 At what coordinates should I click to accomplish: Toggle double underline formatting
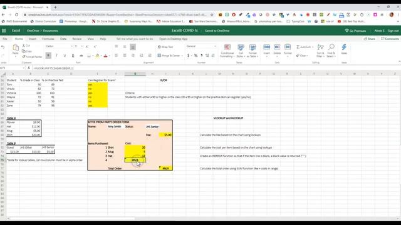73,56
